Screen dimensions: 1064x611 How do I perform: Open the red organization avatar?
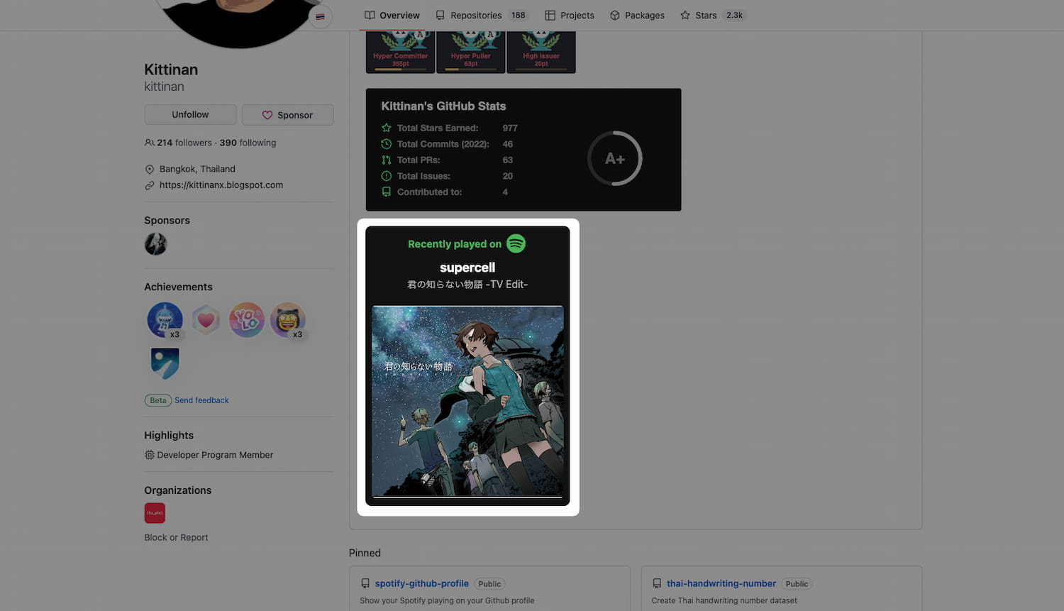pyautogui.click(x=155, y=513)
